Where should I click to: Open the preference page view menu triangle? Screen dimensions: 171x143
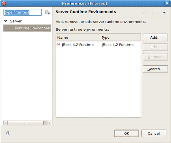pos(164,12)
